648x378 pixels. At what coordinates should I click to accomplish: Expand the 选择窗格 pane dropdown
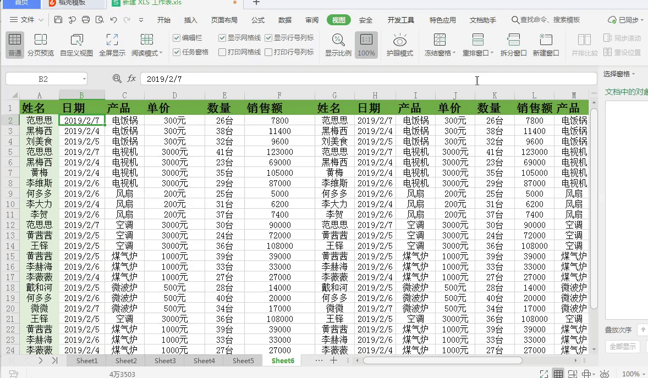click(x=634, y=74)
